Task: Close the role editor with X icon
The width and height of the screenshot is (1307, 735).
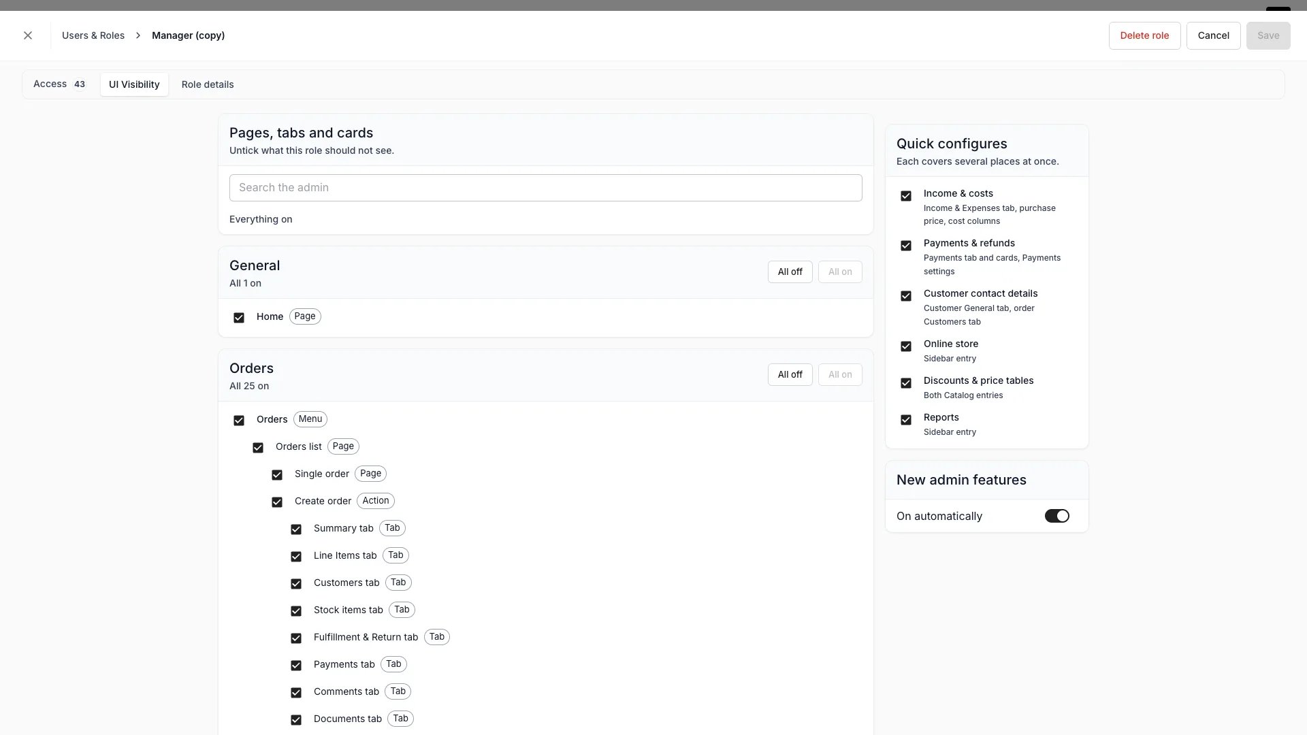Action: point(28,35)
